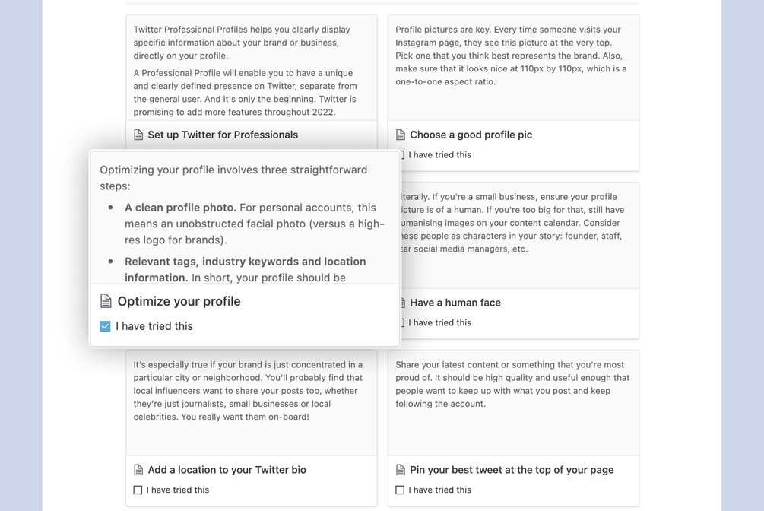764x511 pixels.
Task: Uncheck tried-this box under Optimize your profile
Action: [x=105, y=326]
